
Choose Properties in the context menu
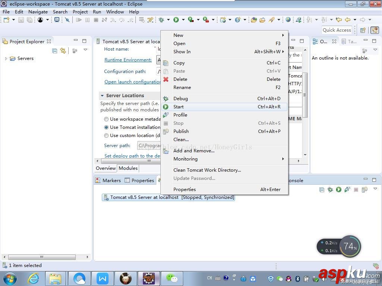[224, 190]
